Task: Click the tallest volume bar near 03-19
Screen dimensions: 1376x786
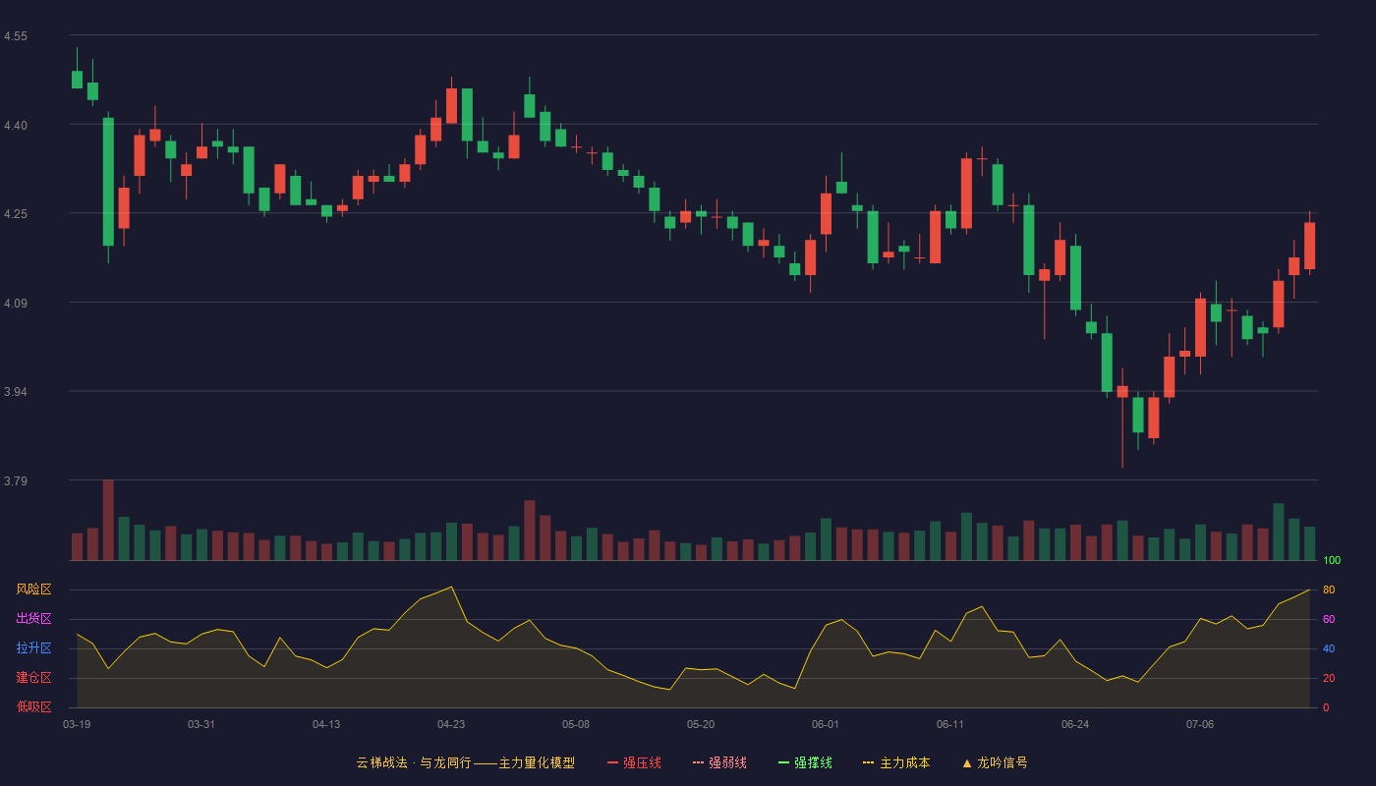Action: pyautogui.click(x=108, y=520)
